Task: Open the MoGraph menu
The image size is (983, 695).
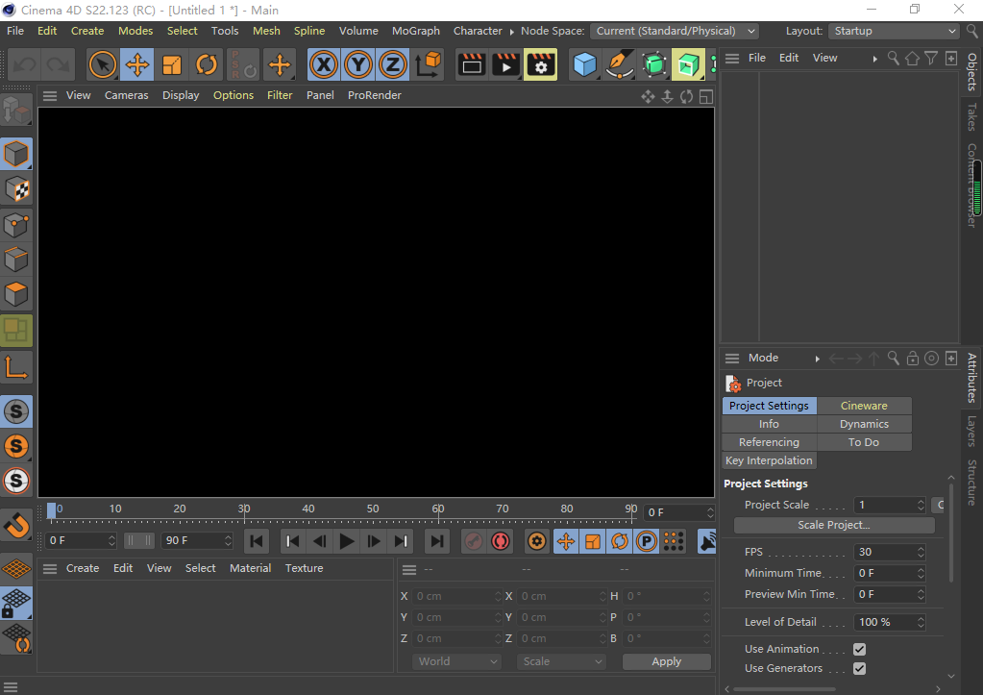Action: 415,31
